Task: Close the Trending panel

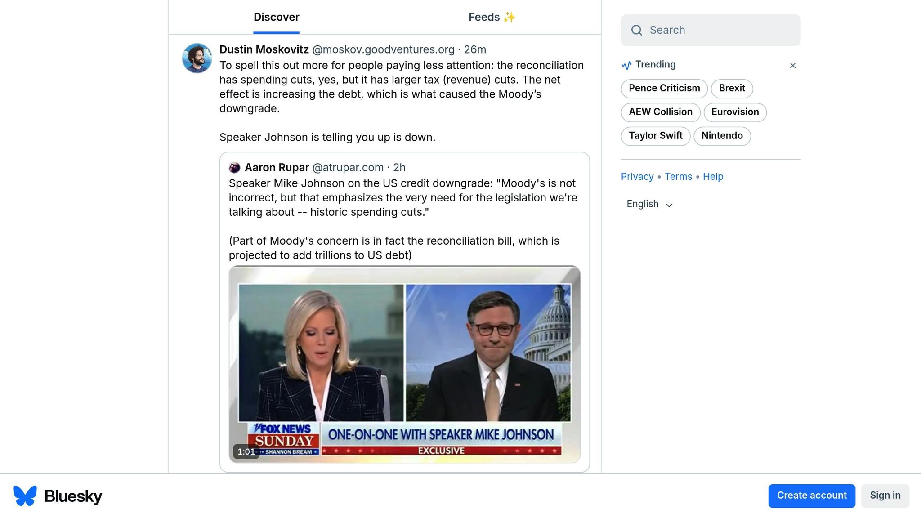Action: coord(792,66)
